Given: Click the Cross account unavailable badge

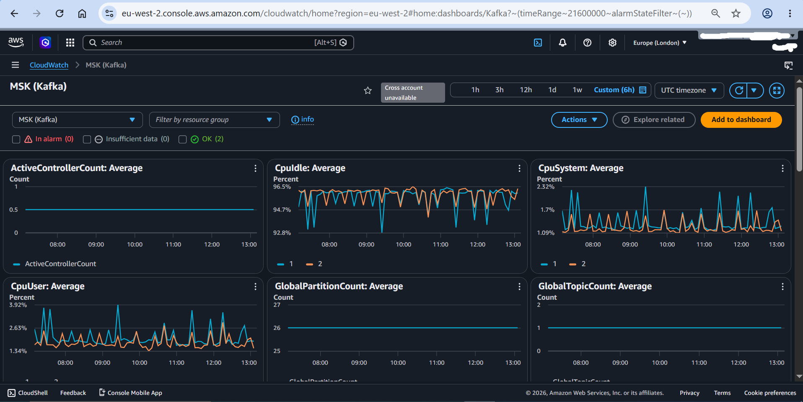Looking at the screenshot, I should (413, 93).
